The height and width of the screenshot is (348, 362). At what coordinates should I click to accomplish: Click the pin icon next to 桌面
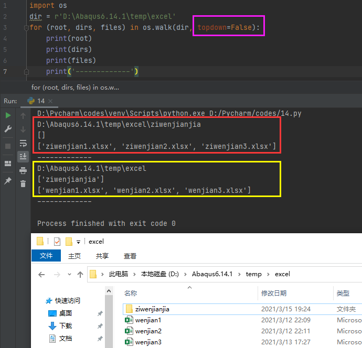click(100, 313)
